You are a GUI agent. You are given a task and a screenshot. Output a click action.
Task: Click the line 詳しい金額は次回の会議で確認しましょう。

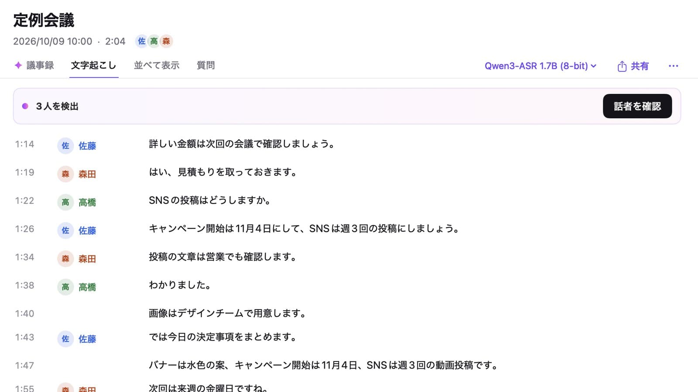point(243,144)
